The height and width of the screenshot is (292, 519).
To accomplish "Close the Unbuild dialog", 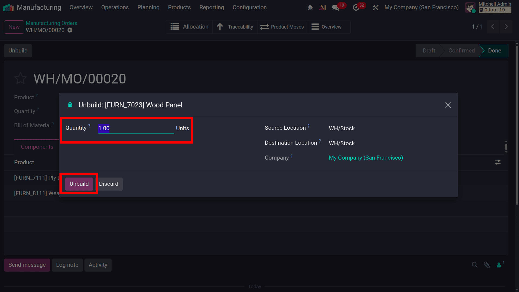I will click(x=448, y=105).
